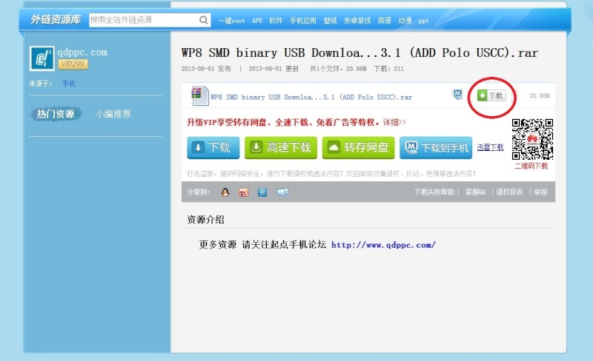593x361 pixels.
Task: Click the blue 下载 button
Action: [x=213, y=147]
